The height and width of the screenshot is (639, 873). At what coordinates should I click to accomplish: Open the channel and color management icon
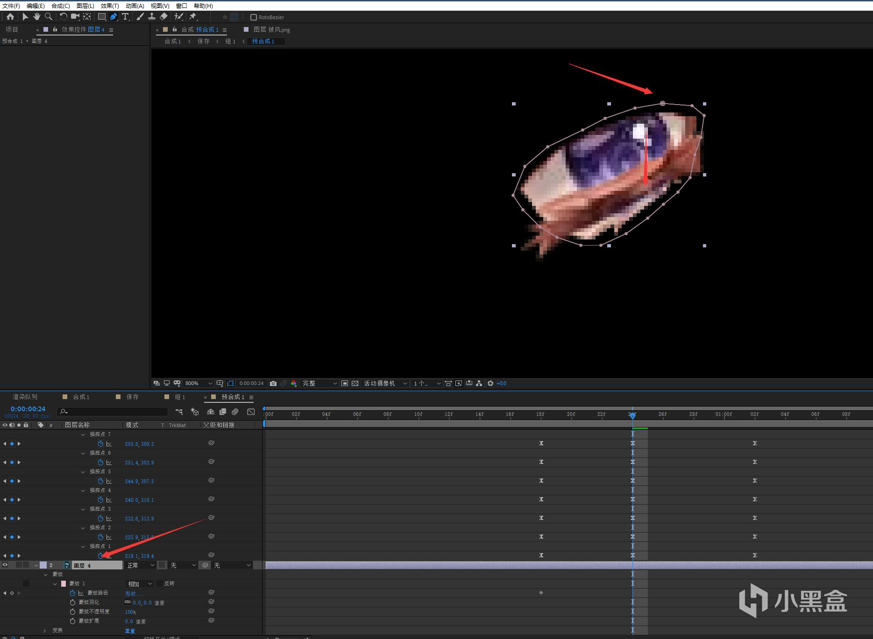click(293, 383)
